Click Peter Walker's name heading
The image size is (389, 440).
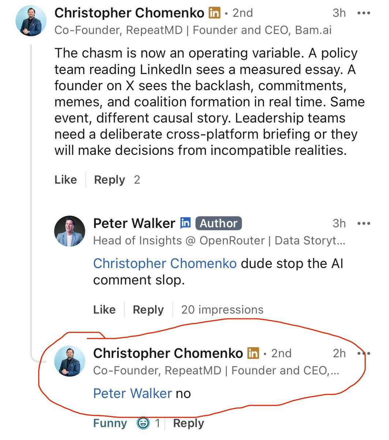(x=134, y=223)
